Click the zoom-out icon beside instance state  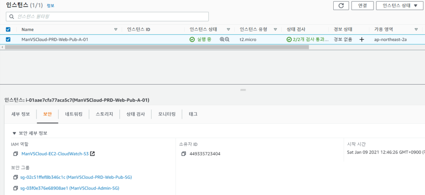coord(227,39)
